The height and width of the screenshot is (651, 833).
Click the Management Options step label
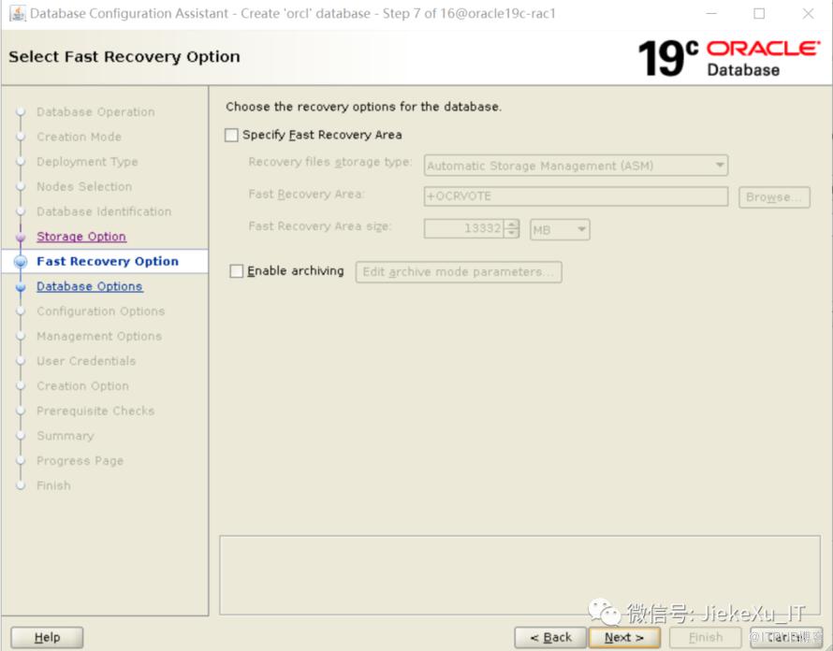(x=99, y=336)
